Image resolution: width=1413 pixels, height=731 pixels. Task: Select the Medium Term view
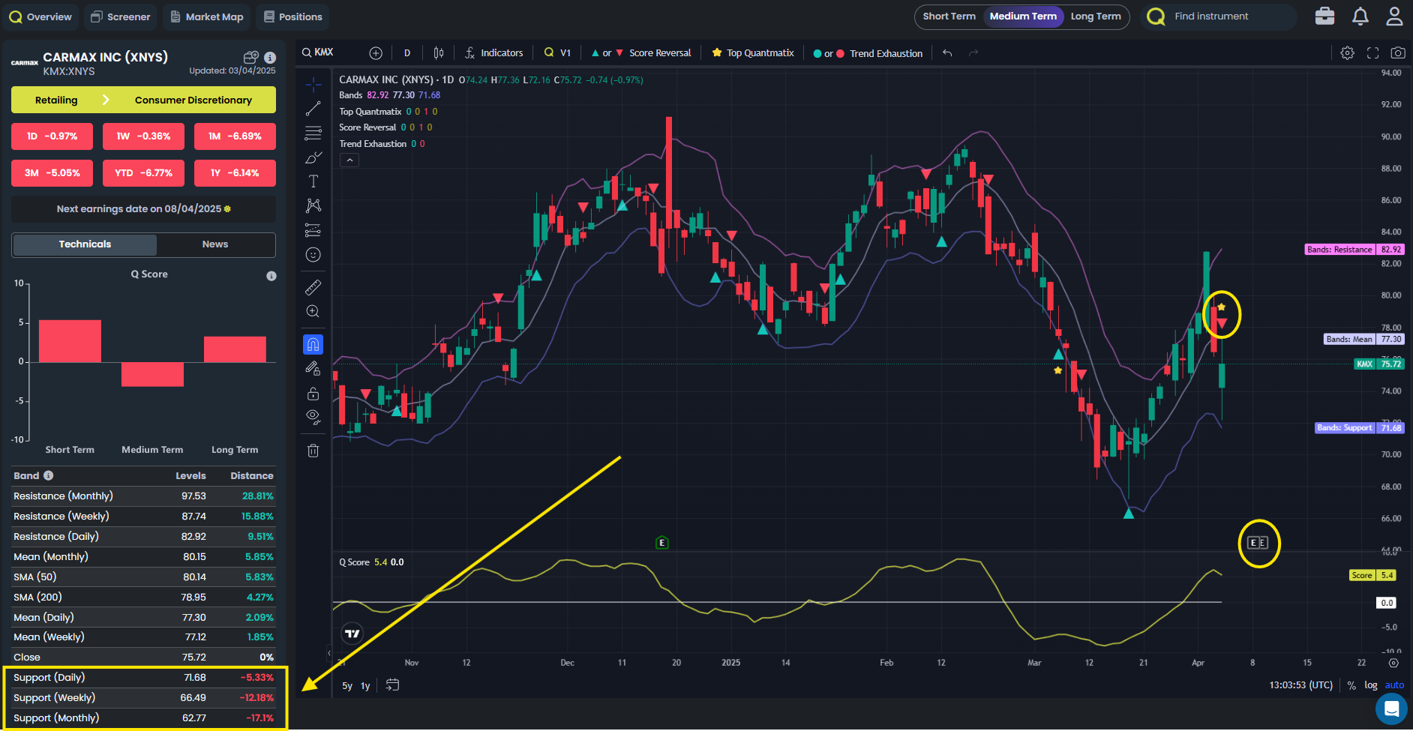point(1023,16)
